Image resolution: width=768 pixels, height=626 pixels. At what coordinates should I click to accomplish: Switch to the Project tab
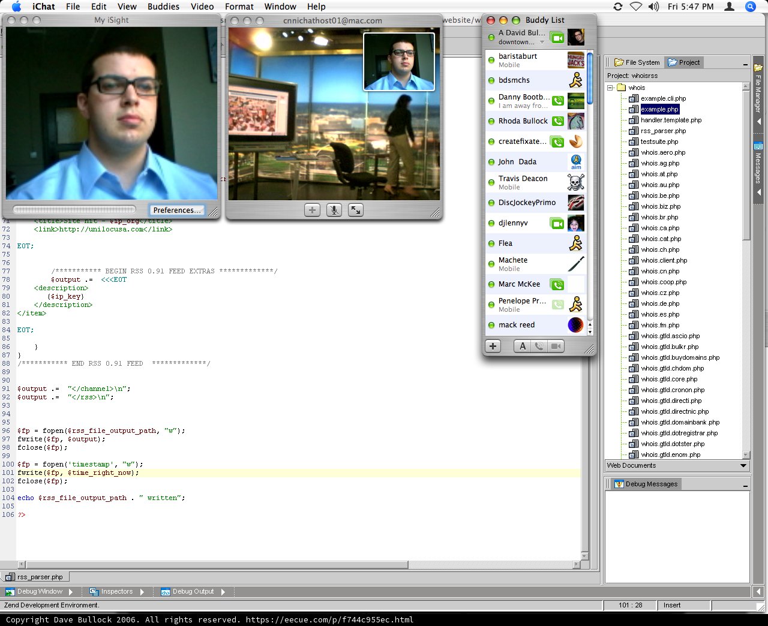[x=684, y=62]
